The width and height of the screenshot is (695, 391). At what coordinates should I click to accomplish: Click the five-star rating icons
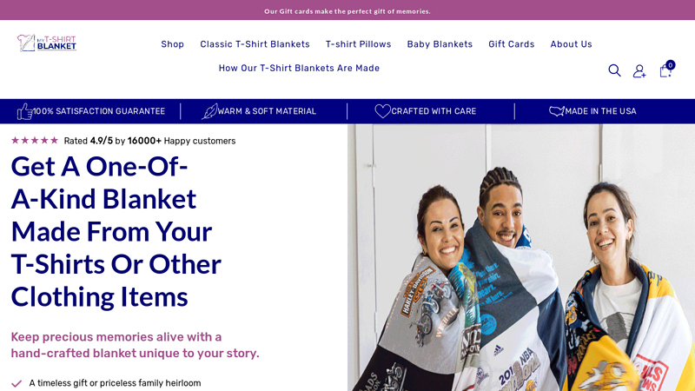coord(35,141)
